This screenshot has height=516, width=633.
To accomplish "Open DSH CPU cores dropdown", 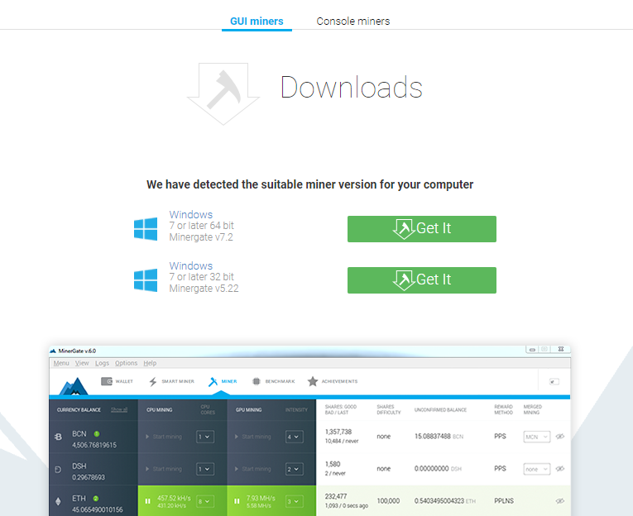I will click(205, 469).
